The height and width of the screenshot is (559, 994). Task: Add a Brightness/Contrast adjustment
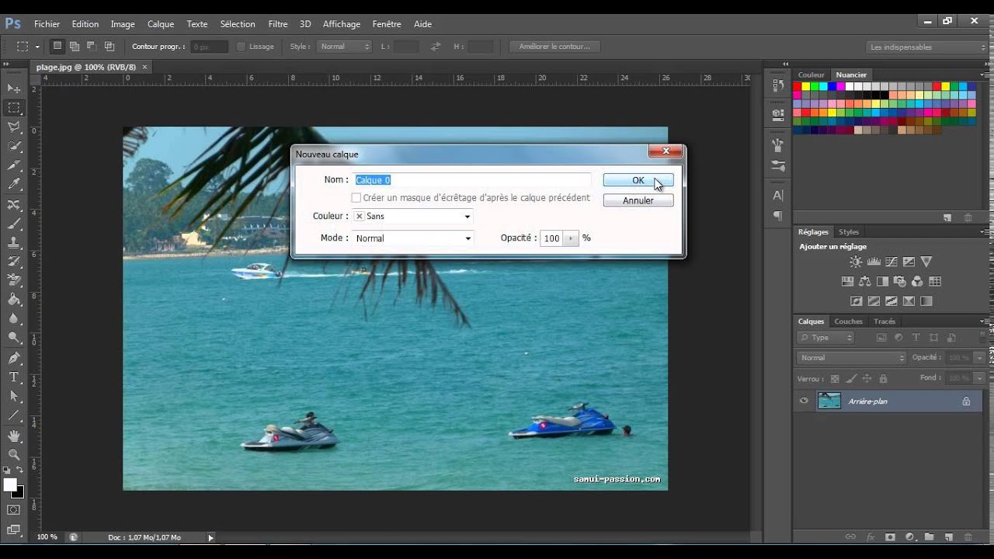(x=856, y=262)
